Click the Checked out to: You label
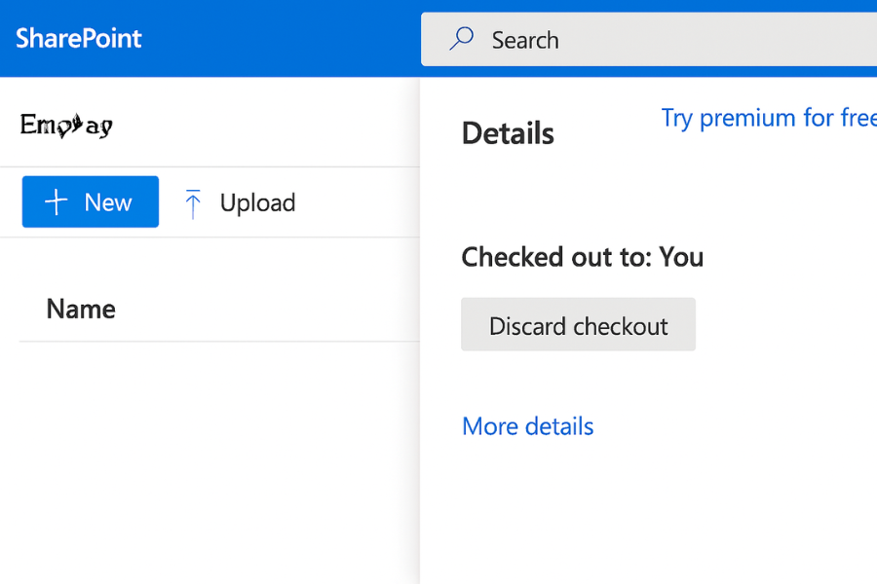This screenshot has height=584, width=877. tap(581, 257)
